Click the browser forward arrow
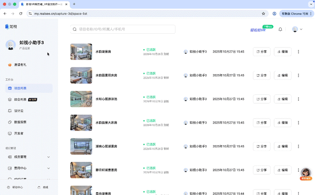Viewport: 315px width, 195px height. [13, 13]
